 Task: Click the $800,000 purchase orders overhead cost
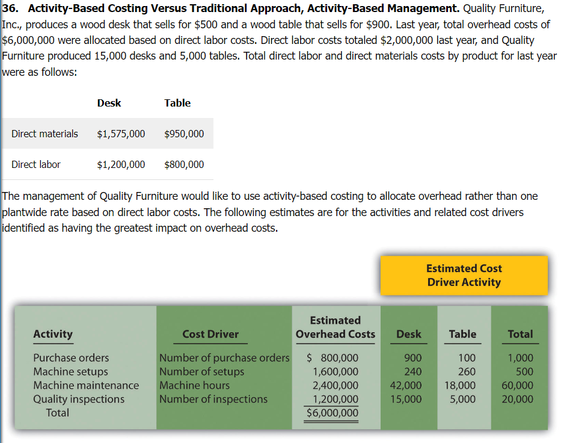point(333,358)
